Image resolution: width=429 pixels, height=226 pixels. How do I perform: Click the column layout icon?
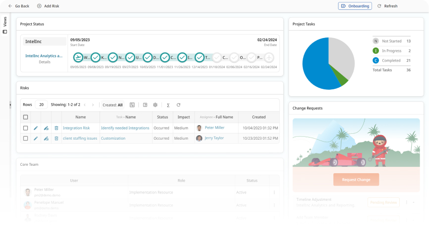(145, 105)
